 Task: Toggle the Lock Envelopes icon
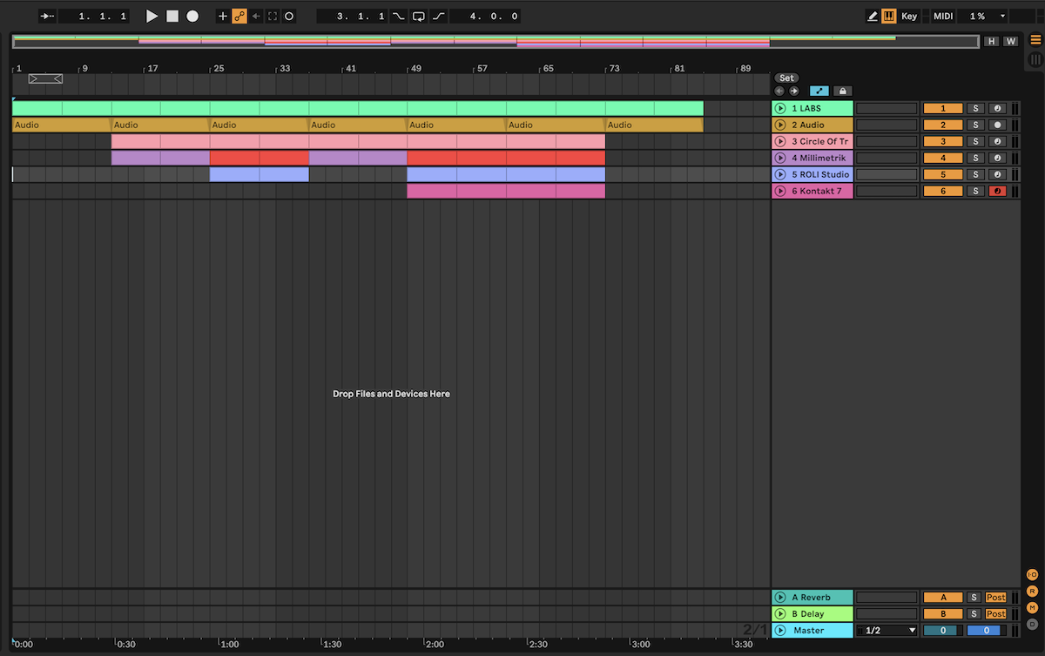[842, 91]
